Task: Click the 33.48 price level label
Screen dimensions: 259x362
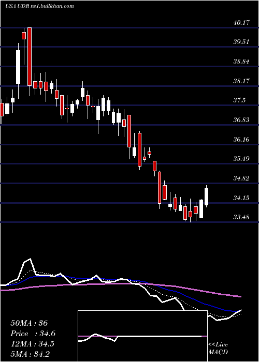Action: pos(241,217)
